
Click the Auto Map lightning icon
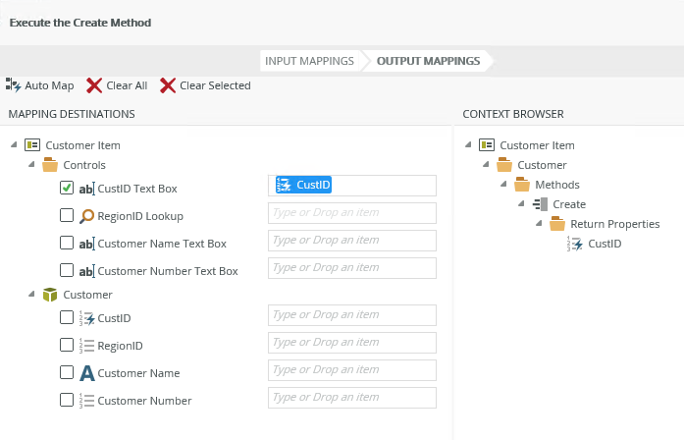[x=14, y=85]
